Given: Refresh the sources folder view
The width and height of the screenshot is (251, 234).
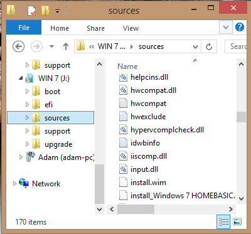Looking at the screenshot, I should point(209,46).
